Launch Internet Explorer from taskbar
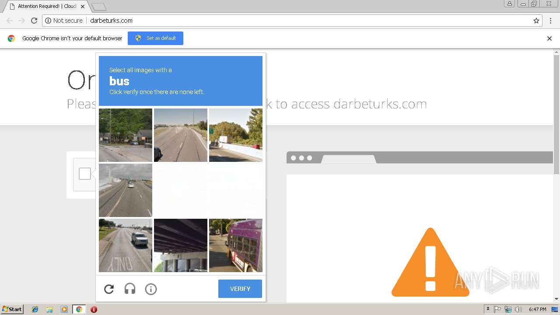The width and height of the screenshot is (560, 315). (35, 309)
